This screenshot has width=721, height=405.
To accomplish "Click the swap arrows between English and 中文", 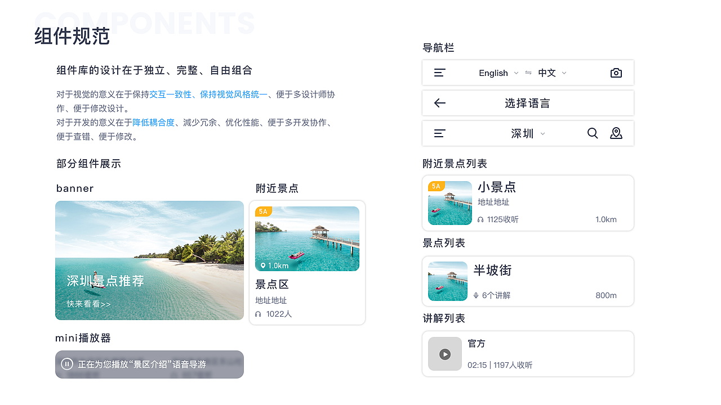I will [x=528, y=73].
